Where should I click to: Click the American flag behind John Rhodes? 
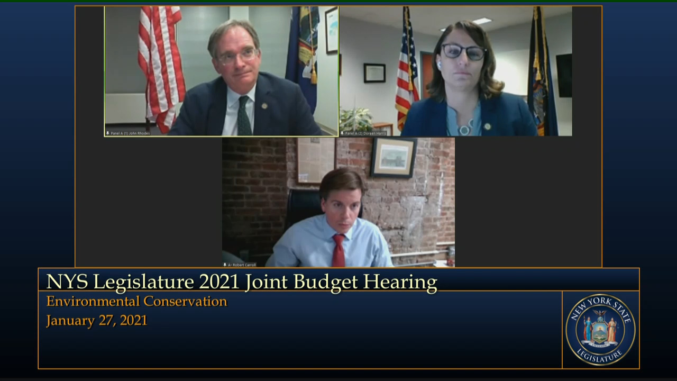[x=160, y=63]
